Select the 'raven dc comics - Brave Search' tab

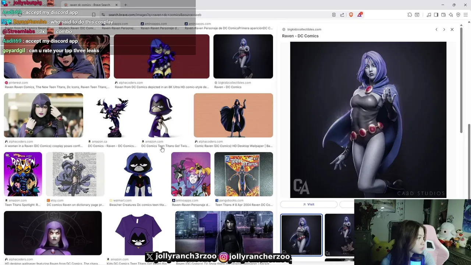(90, 5)
